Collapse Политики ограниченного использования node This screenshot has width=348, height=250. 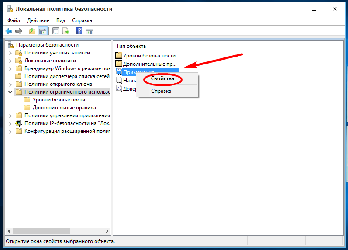[x=10, y=92]
